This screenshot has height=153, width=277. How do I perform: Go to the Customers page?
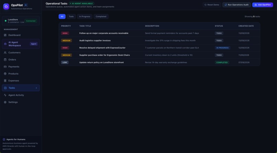(x=21, y=53)
